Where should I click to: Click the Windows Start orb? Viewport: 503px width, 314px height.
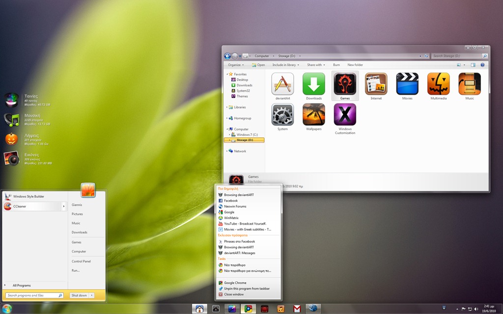point(7,309)
